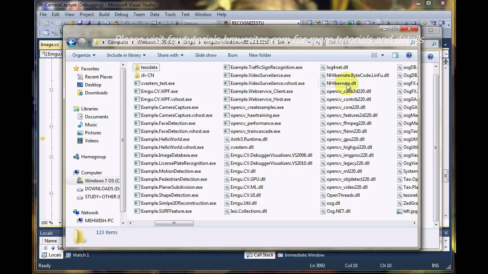Select cvextern.dll file
This screenshot has width=488, height=274.
click(239, 147)
